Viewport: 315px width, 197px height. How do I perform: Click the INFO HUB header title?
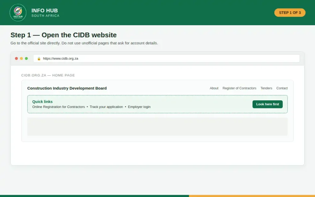pos(45,10)
